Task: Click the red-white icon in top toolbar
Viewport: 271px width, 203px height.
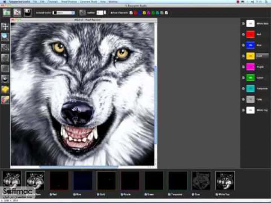Action: coord(17,13)
